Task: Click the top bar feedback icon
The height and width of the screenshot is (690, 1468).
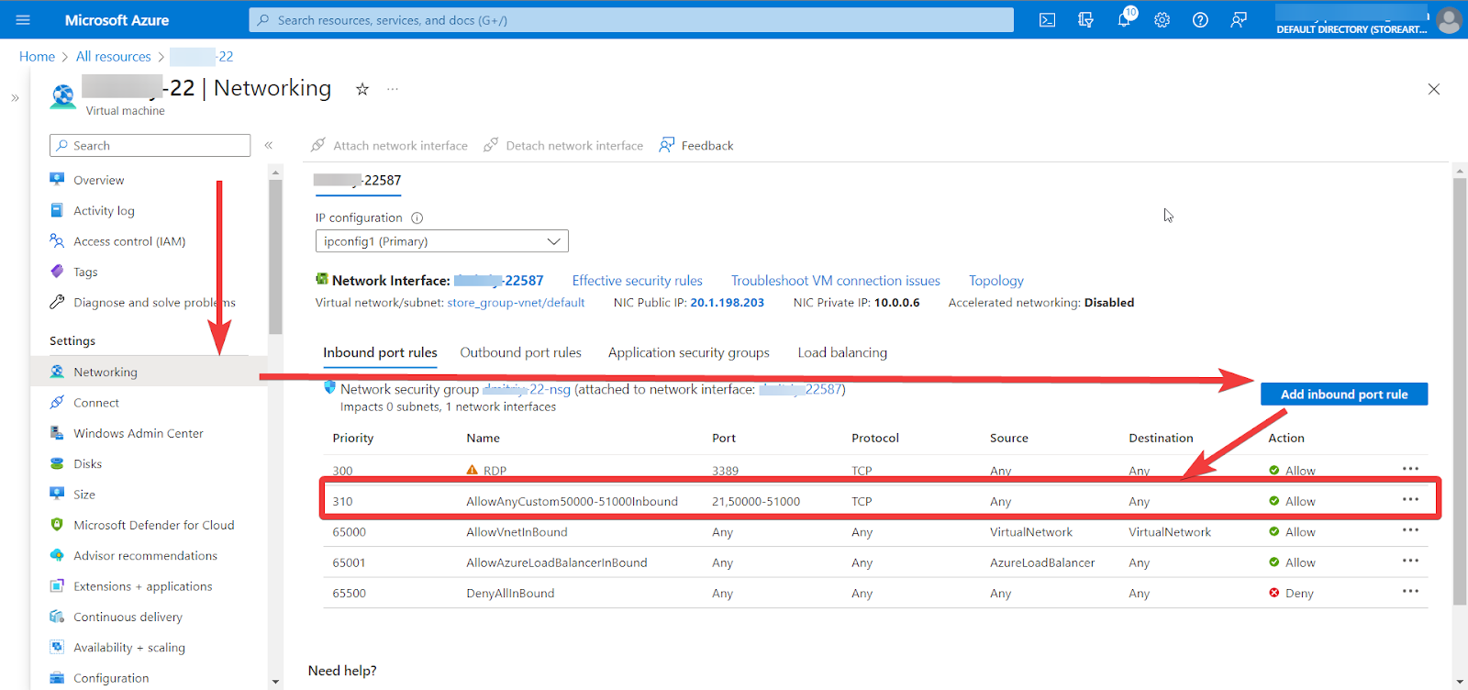Action: coord(1239,19)
